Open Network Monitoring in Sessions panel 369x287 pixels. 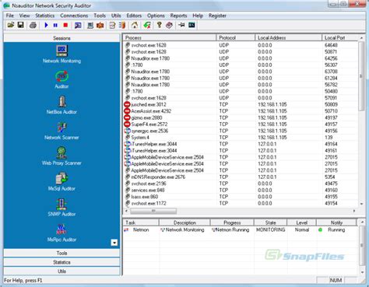point(61,54)
